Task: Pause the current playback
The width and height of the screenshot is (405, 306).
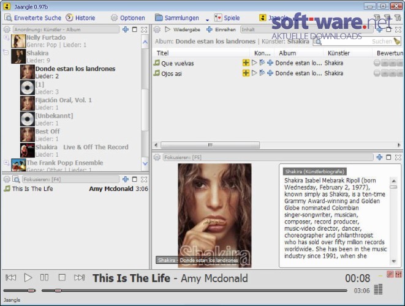Action: 45,278
